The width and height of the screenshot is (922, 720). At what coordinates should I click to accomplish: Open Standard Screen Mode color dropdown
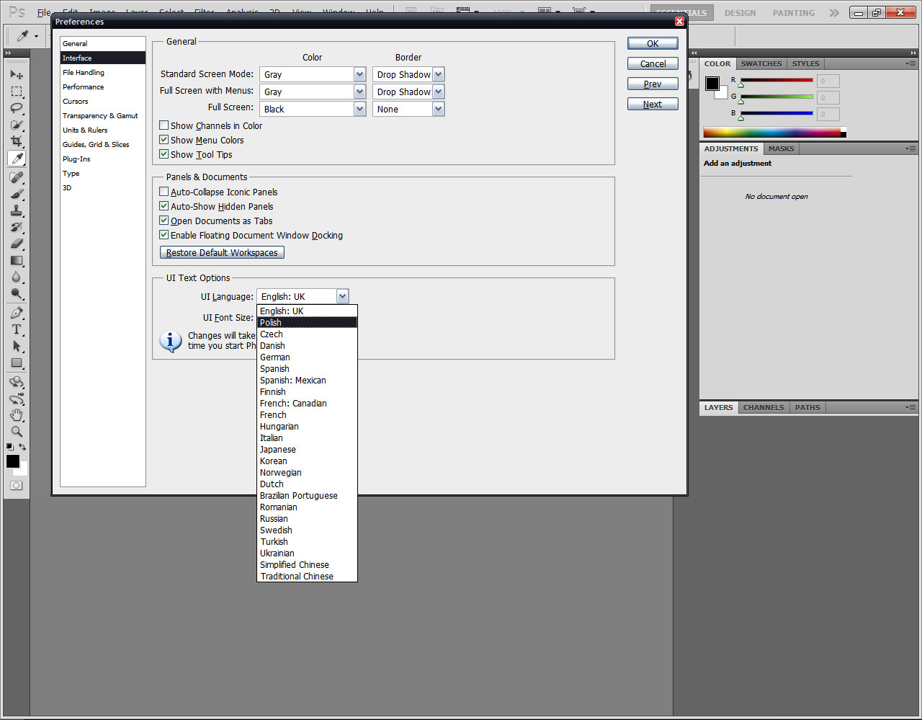pos(313,74)
